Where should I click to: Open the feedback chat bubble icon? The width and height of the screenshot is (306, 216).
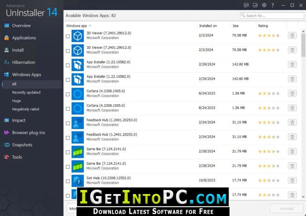[x=246, y=5]
